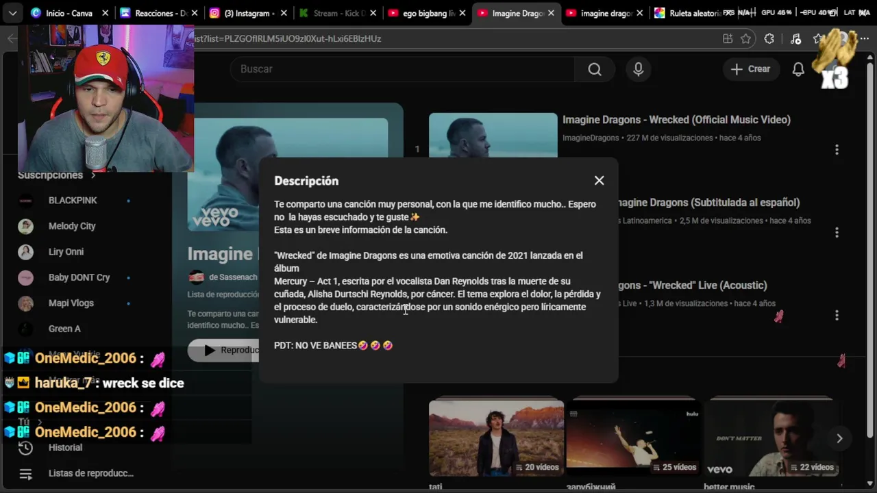Screen dimensions: 877x493
Task: Open the Melody City subscription channel
Action: [72, 226]
